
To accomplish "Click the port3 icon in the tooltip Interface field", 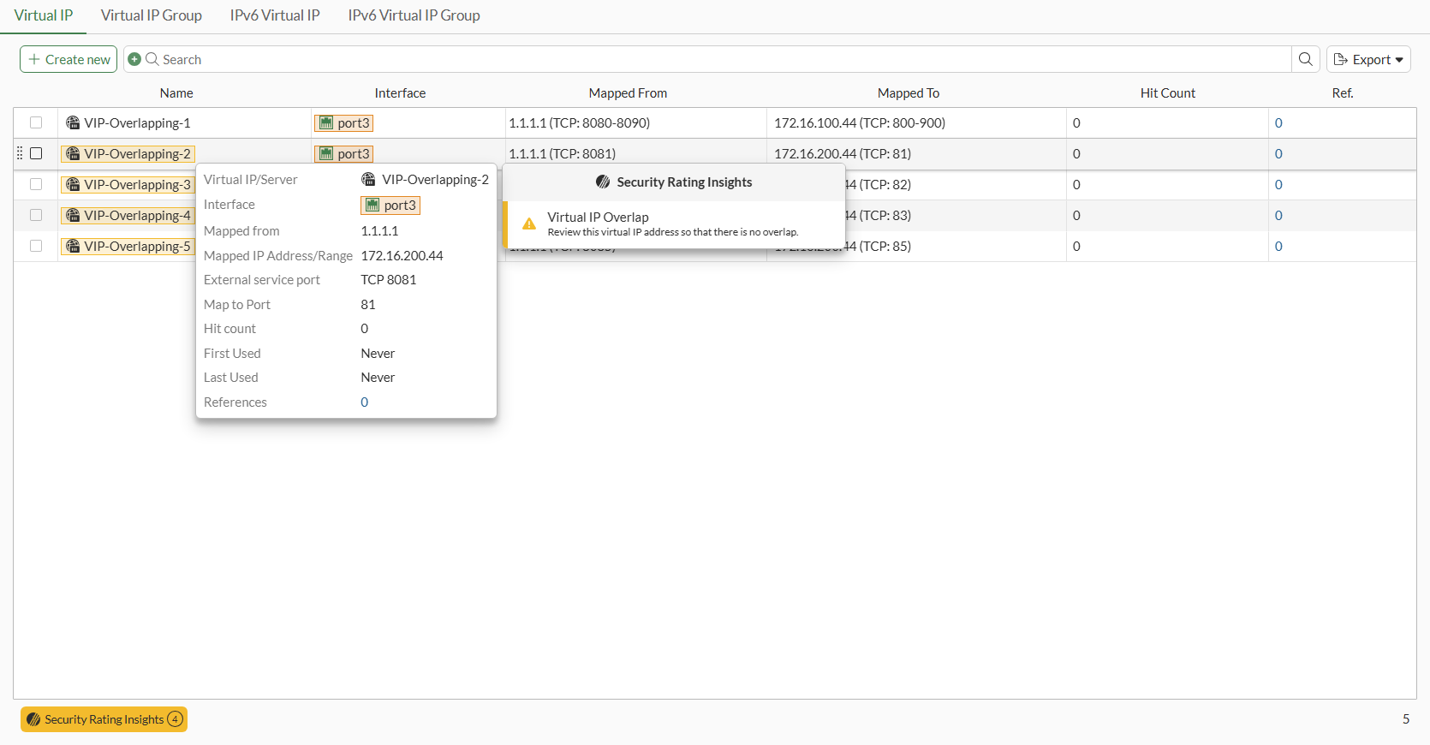I will (x=372, y=205).
